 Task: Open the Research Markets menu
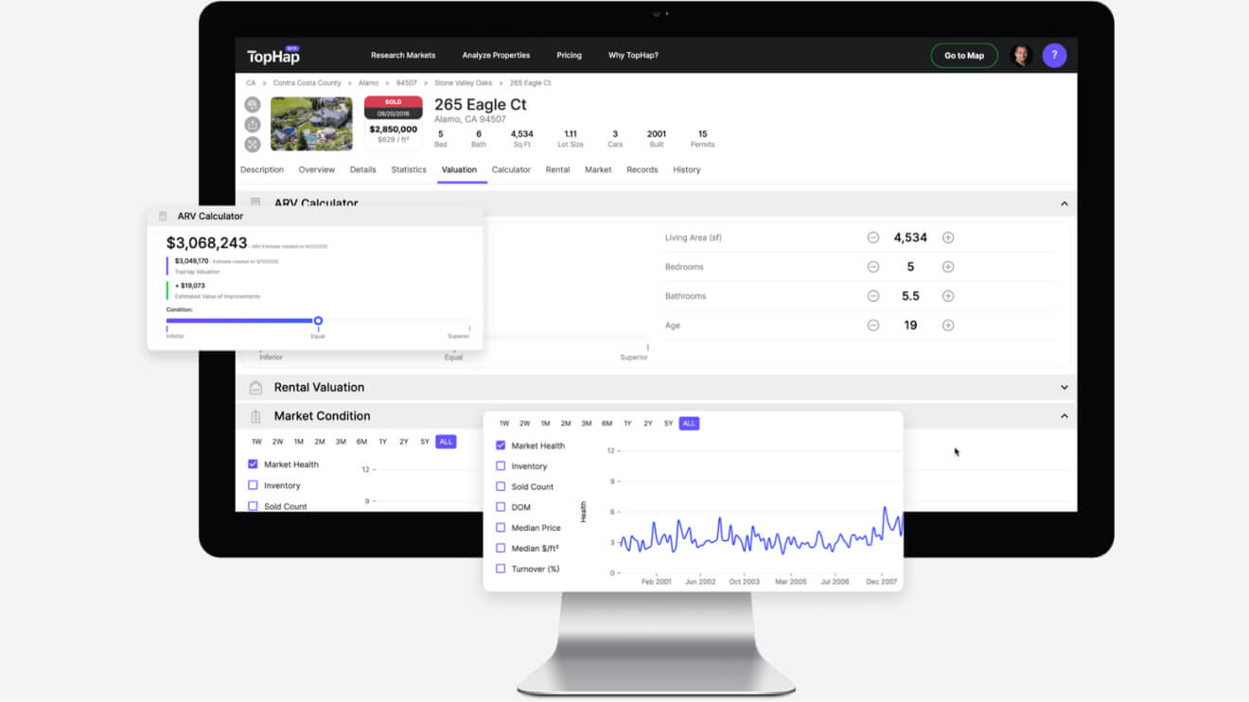click(x=403, y=56)
